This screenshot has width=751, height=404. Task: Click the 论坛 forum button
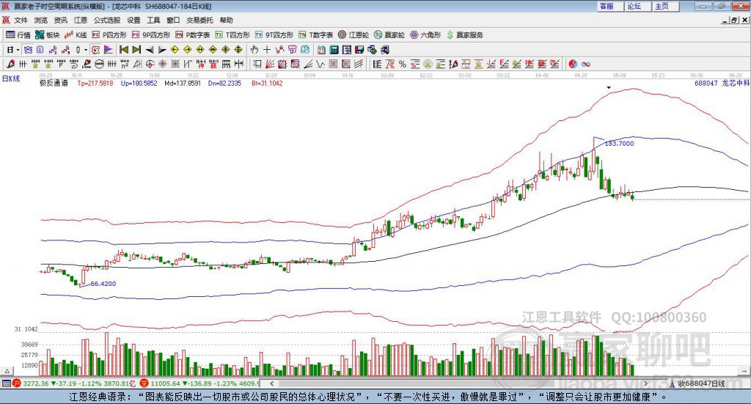pyautogui.click(x=637, y=6)
